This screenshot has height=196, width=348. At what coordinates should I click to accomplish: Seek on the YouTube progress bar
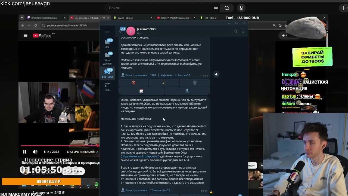[60, 146]
